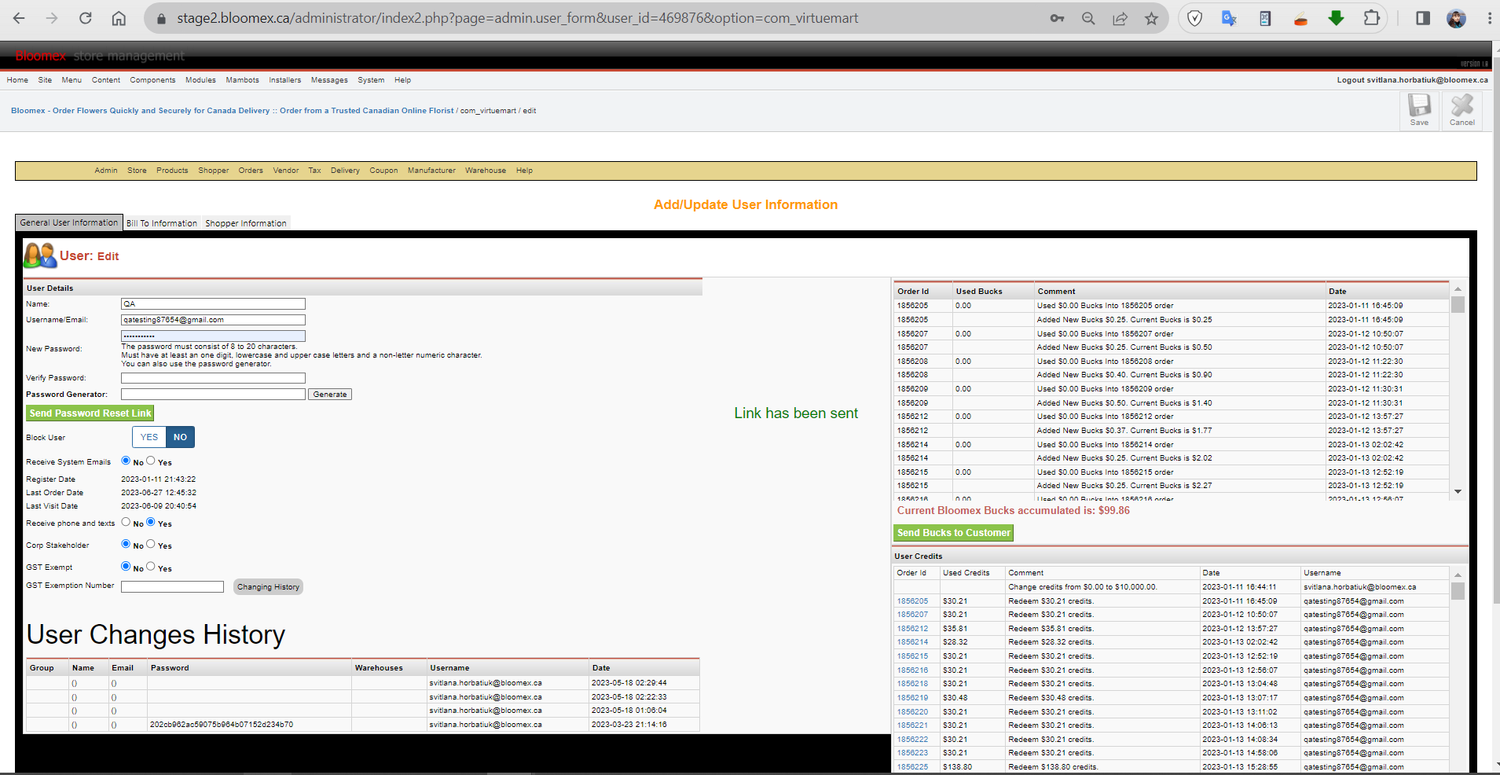This screenshot has height=775, width=1500.
Task: Open the Vendor menu in yellow bar
Action: point(286,171)
